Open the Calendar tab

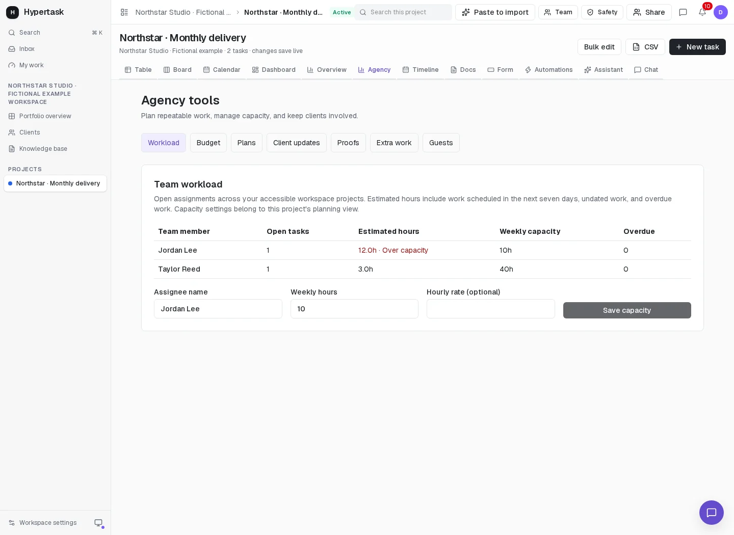tap(222, 70)
